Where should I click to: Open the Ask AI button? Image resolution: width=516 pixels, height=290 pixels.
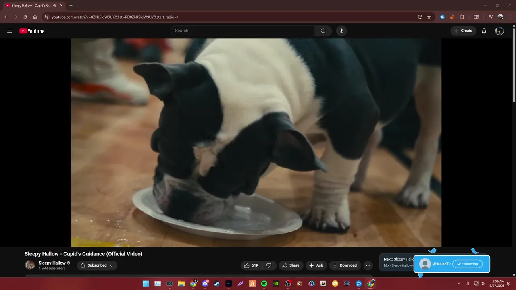(316, 265)
